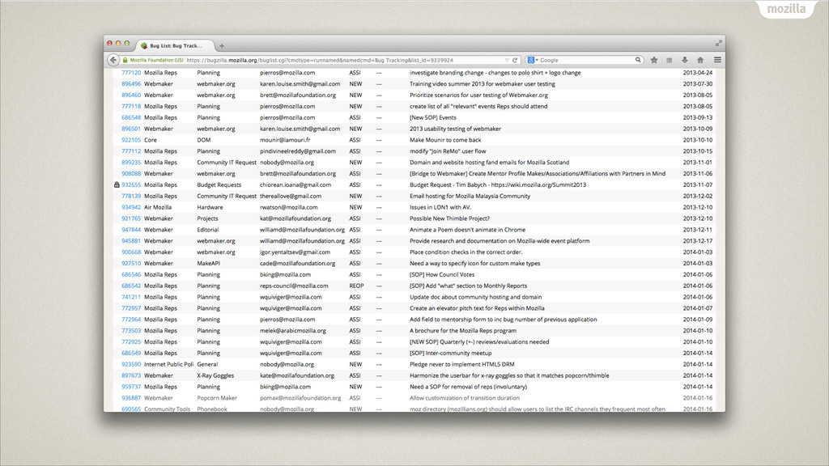Open bug 921765 link
Screen dimensions: 829x466
pyautogui.click(x=131, y=218)
